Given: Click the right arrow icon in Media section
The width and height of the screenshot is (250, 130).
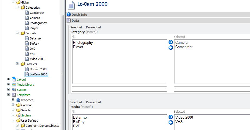Looking at the screenshot, I should [x=171, y=117].
